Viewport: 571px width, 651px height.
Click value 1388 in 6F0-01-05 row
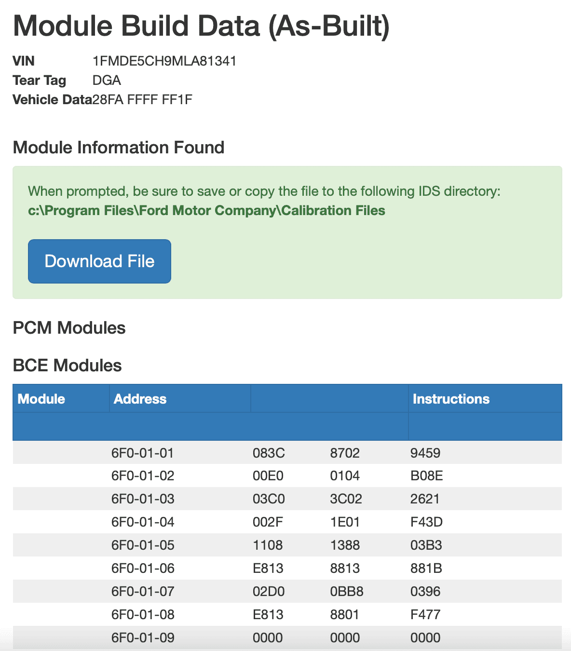coord(345,545)
